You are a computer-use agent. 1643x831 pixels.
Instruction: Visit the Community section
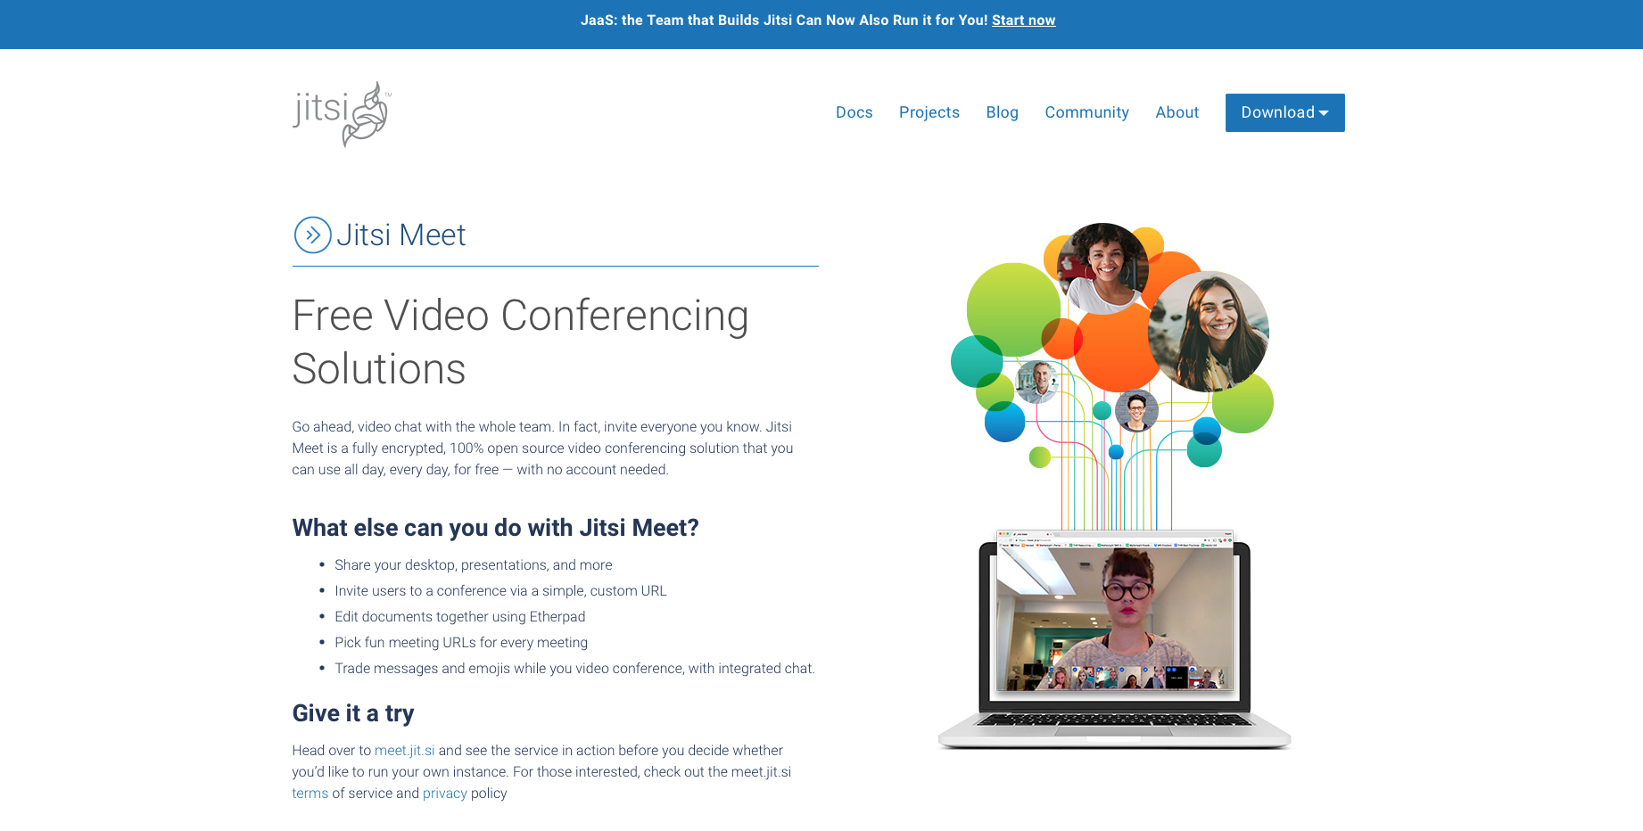(1086, 112)
